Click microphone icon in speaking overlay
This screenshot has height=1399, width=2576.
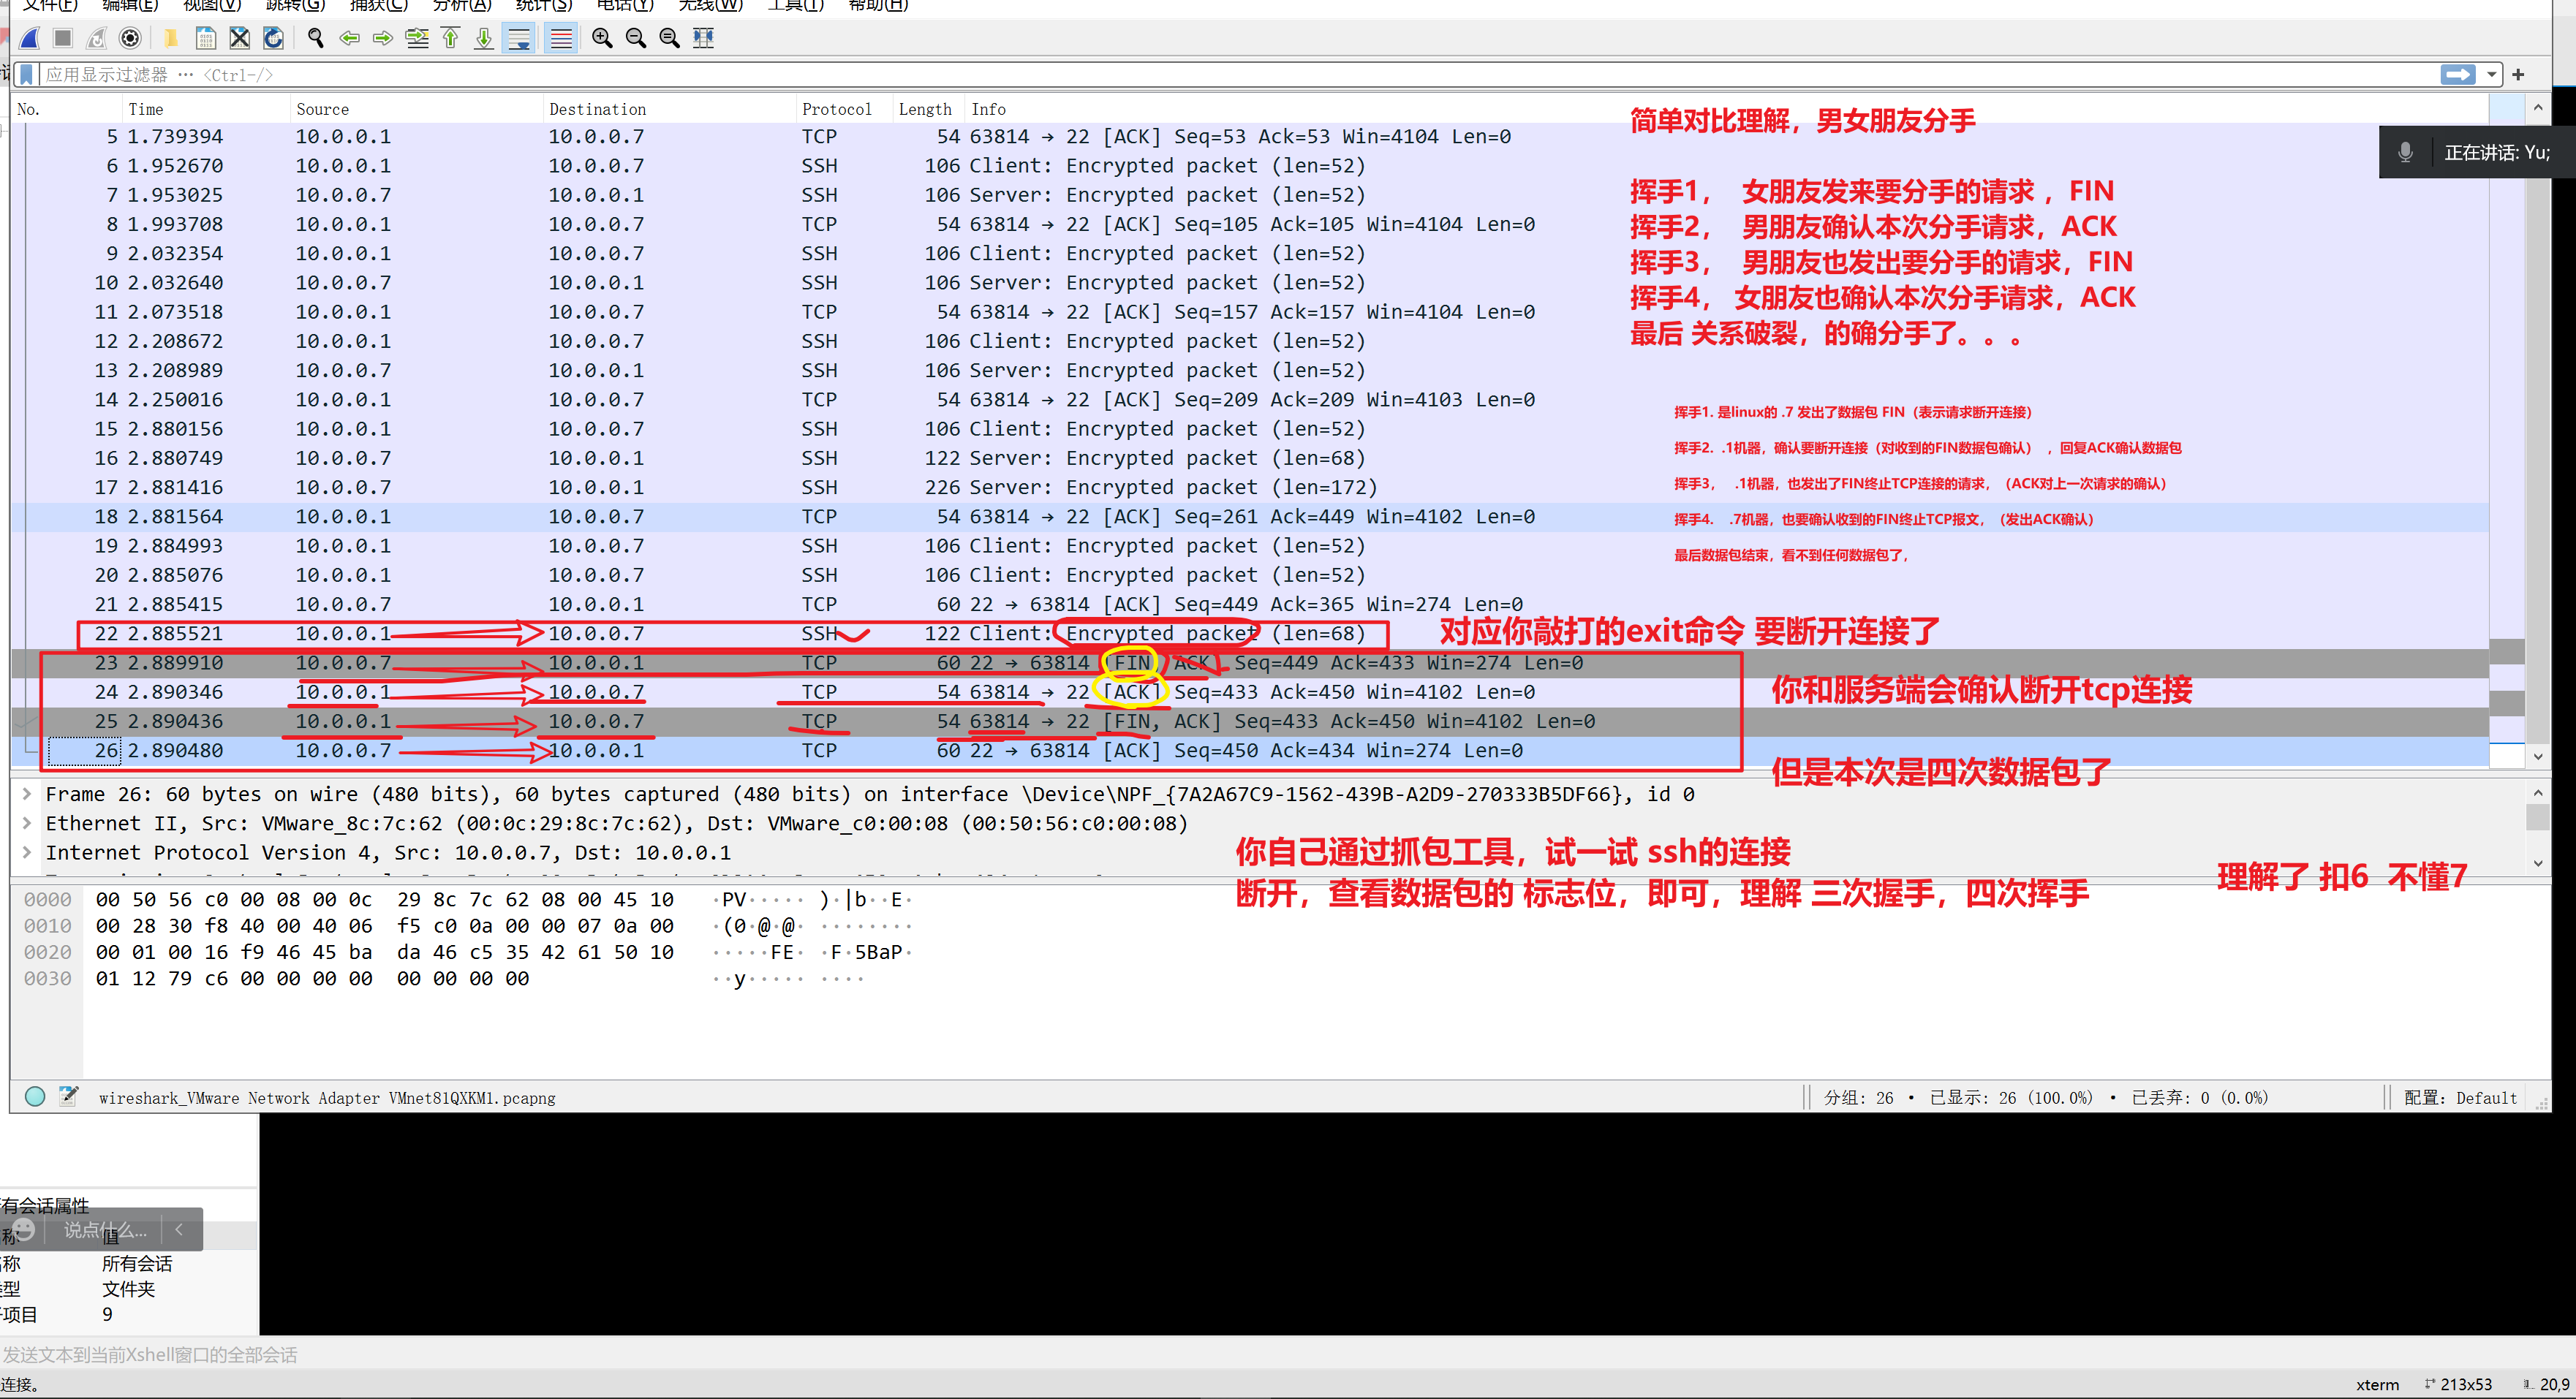[x=2406, y=152]
